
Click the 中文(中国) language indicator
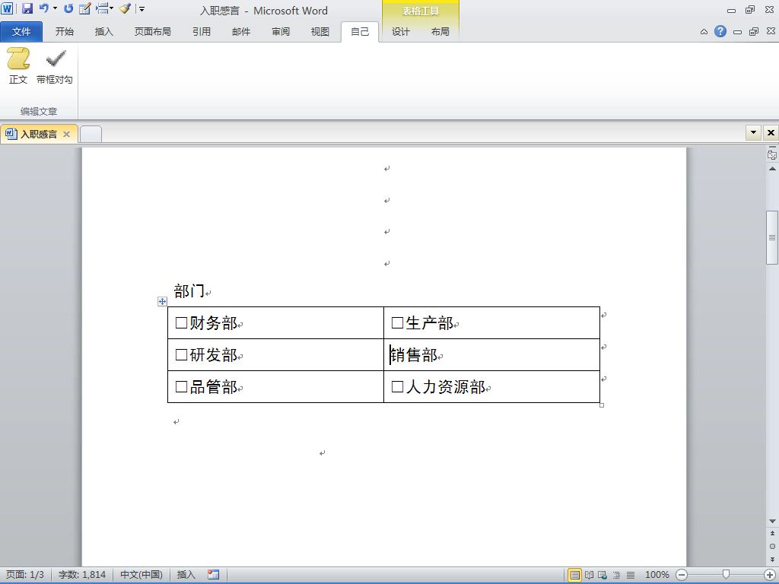pos(141,575)
